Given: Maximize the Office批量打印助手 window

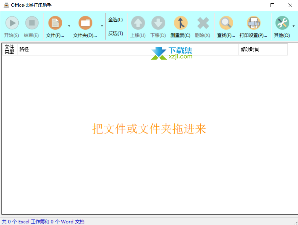Looking at the screenshot, I should (272, 5).
